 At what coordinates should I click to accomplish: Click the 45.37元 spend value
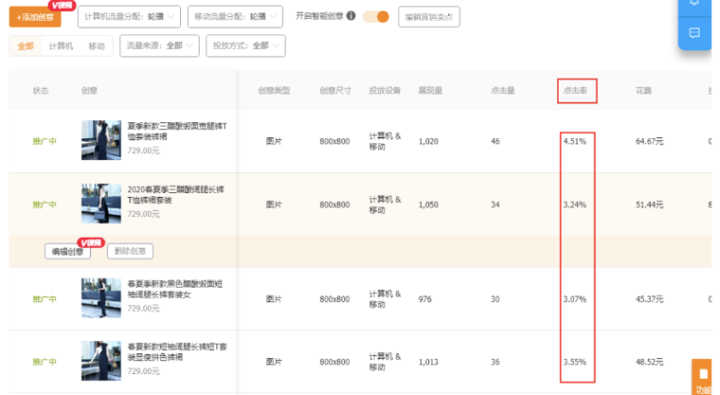(x=649, y=299)
